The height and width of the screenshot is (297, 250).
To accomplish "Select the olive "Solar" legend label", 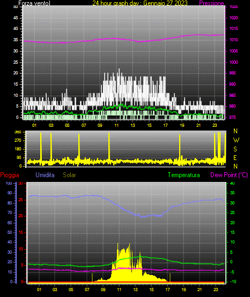I will 70,175.
